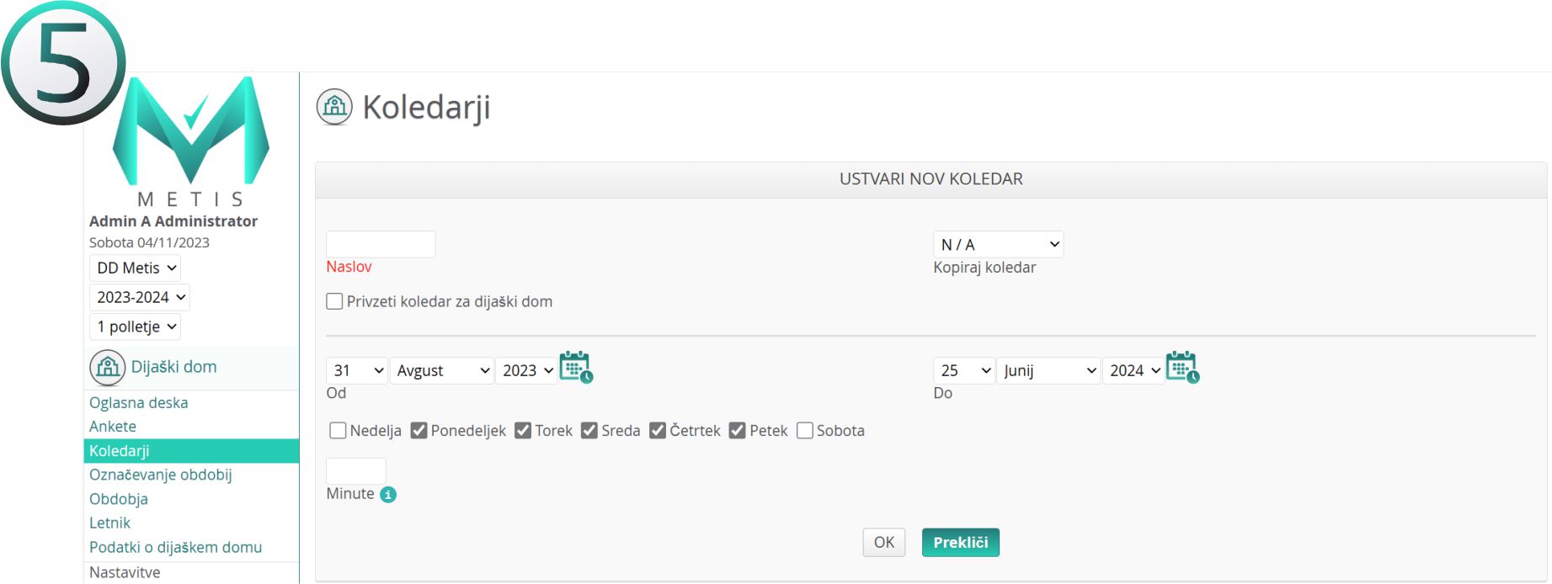Click the building icon beside Koledarji heading

(x=334, y=107)
